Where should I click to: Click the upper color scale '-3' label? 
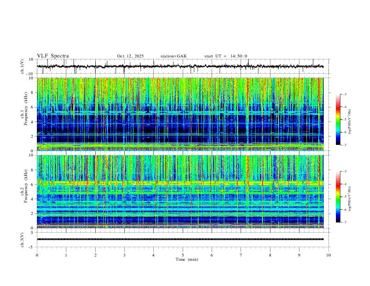(344, 94)
